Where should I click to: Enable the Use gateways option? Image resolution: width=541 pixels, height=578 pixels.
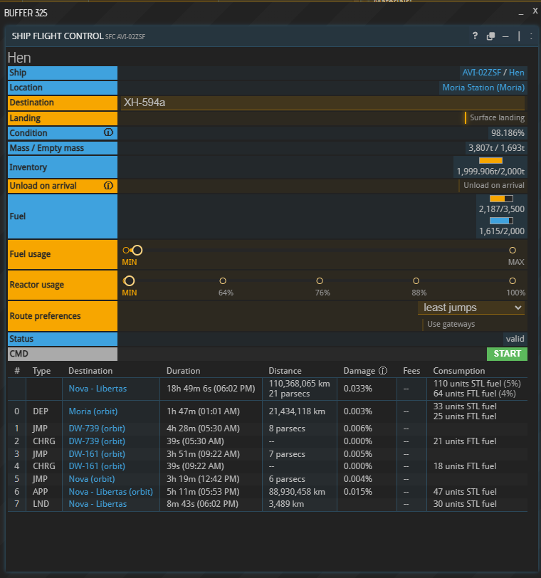click(450, 325)
